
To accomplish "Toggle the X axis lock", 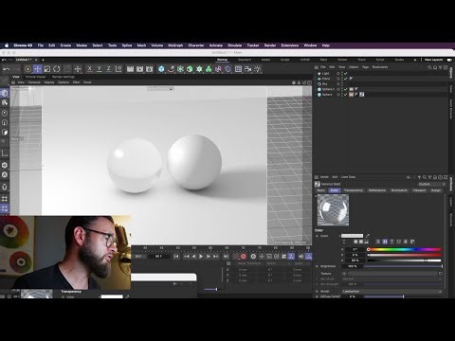I will pyautogui.click(x=90, y=69).
